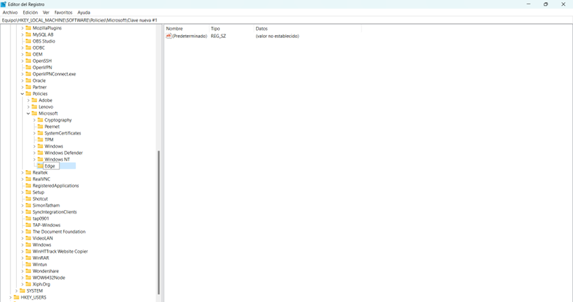Select the Wintun key
Image resolution: width=573 pixels, height=302 pixels.
(39, 264)
